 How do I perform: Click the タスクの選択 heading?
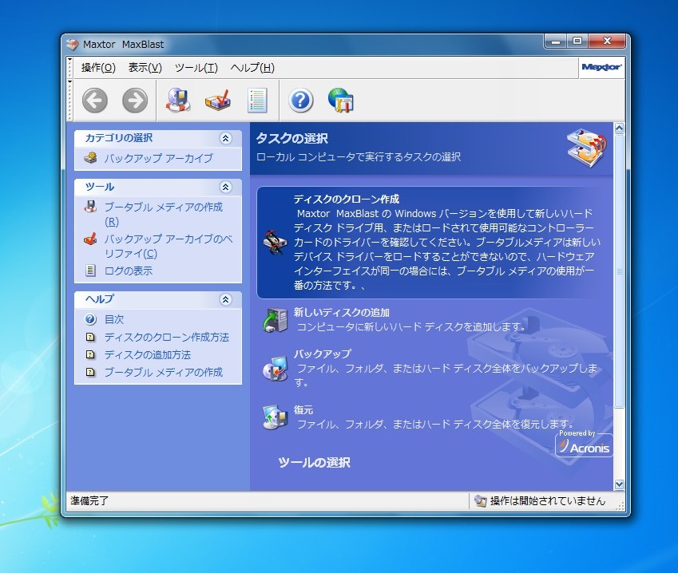292,139
